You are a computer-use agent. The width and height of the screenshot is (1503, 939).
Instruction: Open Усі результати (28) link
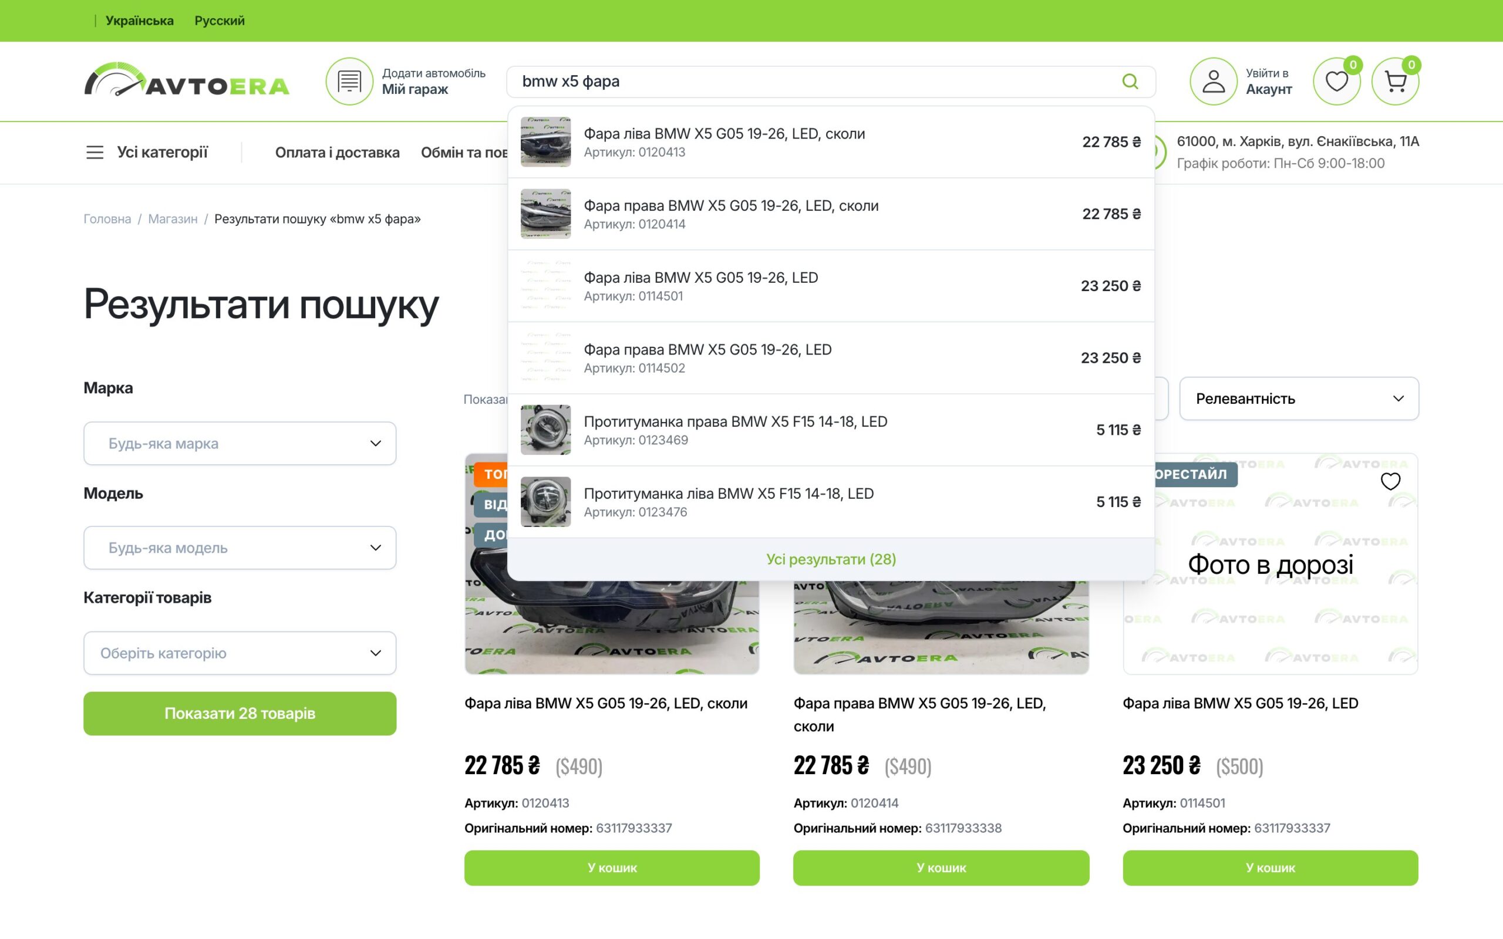pos(831,559)
